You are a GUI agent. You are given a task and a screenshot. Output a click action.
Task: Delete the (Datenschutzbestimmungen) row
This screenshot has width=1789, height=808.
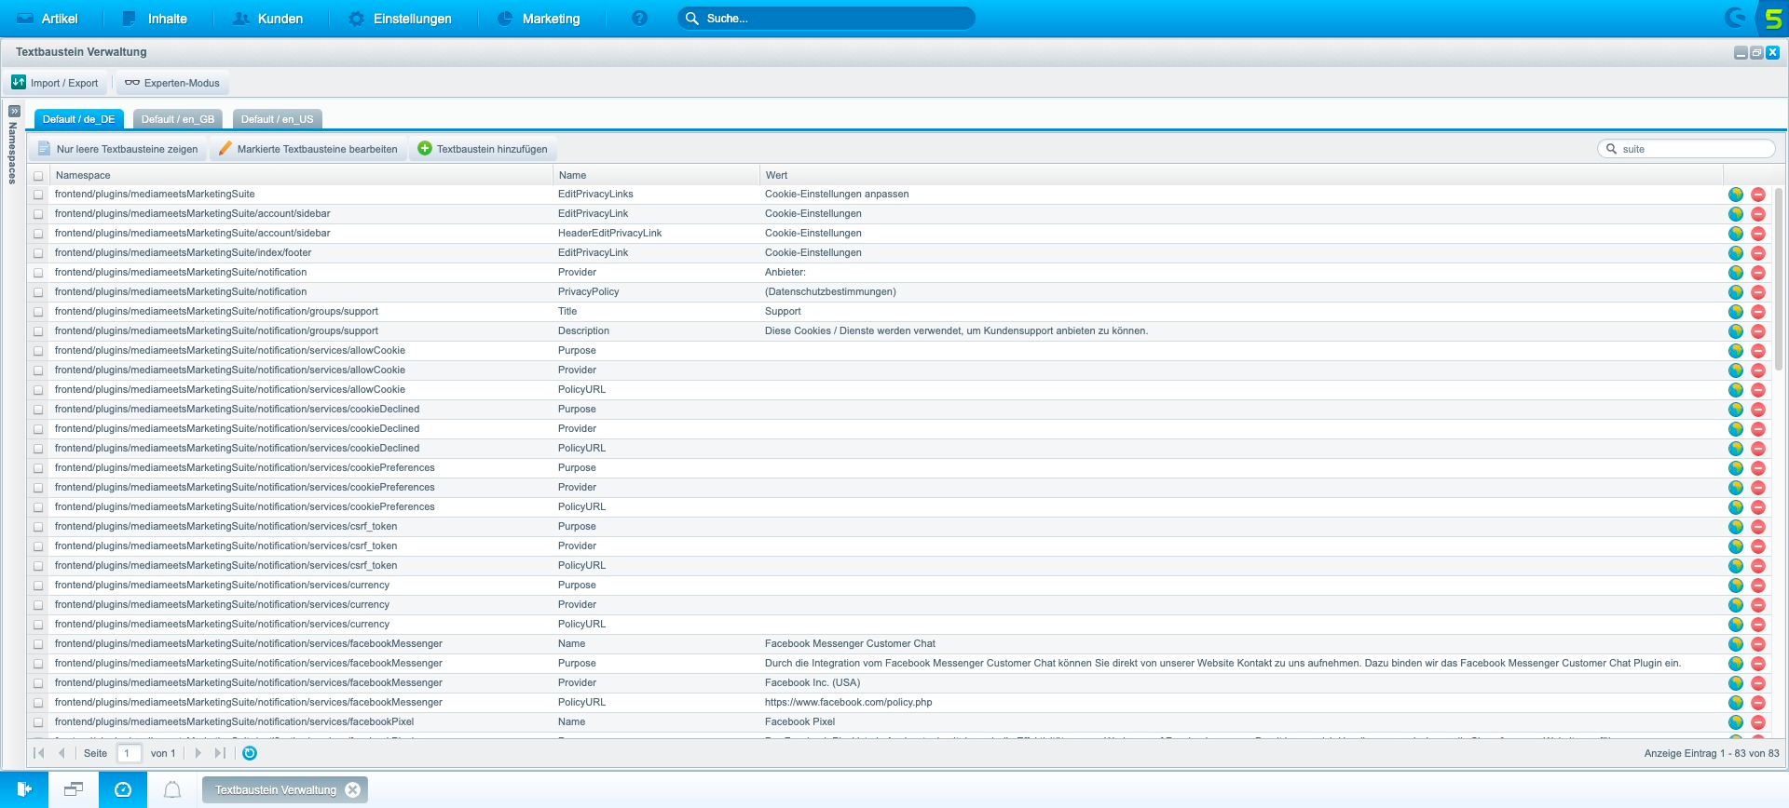(1758, 292)
